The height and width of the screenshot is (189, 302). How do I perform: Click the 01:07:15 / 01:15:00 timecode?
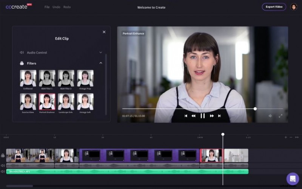[134, 116]
